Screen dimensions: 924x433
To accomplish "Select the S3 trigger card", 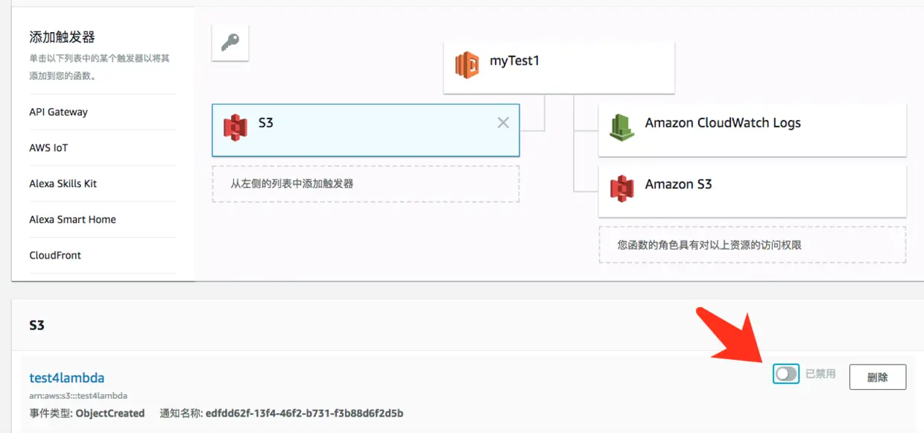I will pos(366,130).
